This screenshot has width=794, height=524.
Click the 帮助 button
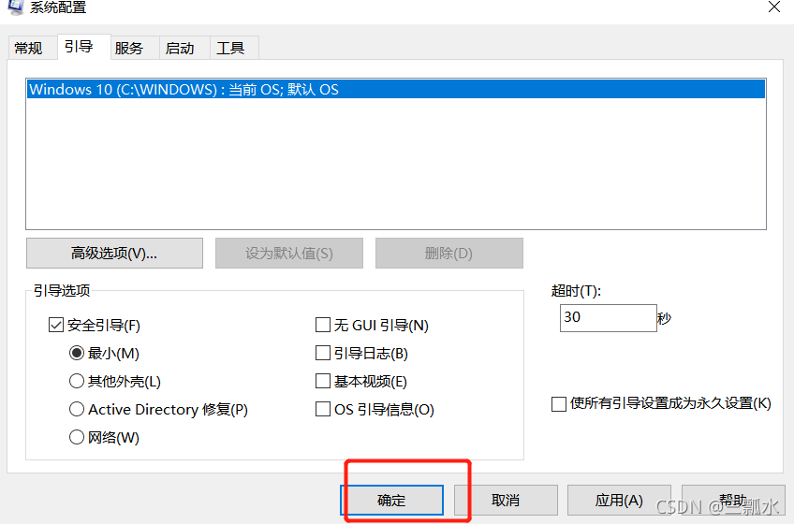[x=733, y=501]
